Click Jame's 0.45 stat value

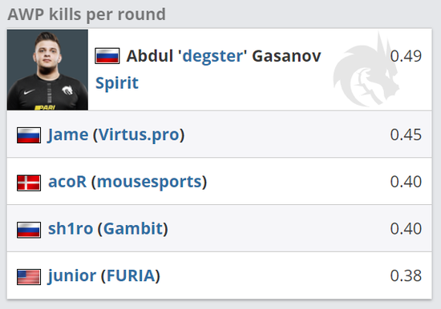406,134
